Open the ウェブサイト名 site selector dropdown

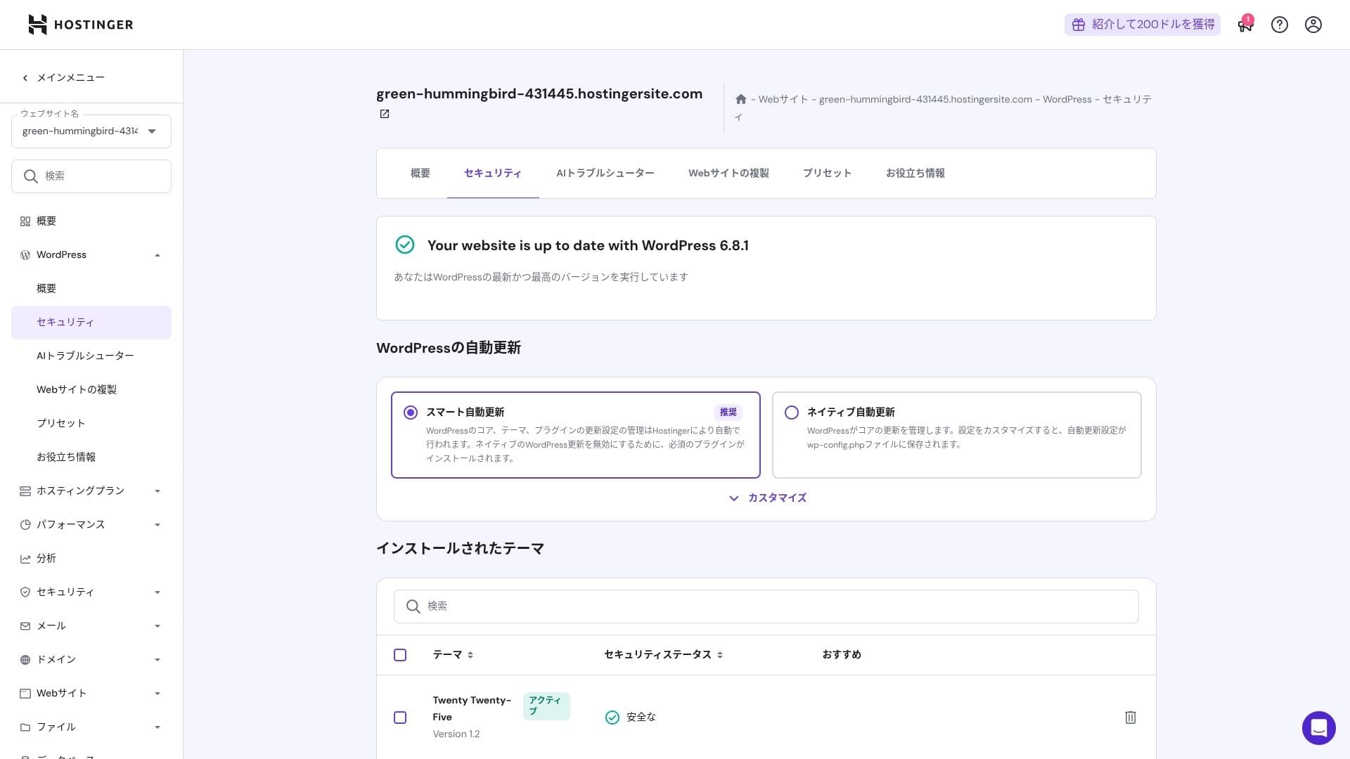coord(91,131)
